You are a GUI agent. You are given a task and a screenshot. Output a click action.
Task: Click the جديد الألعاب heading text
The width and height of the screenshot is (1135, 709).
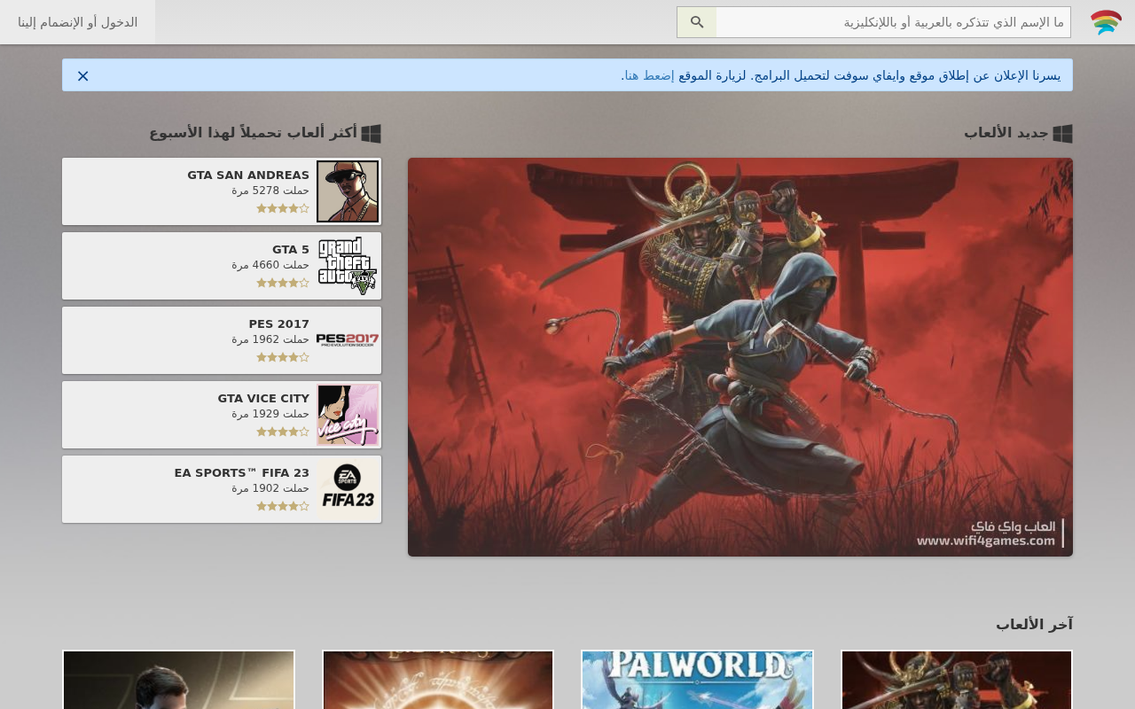coord(1006,133)
